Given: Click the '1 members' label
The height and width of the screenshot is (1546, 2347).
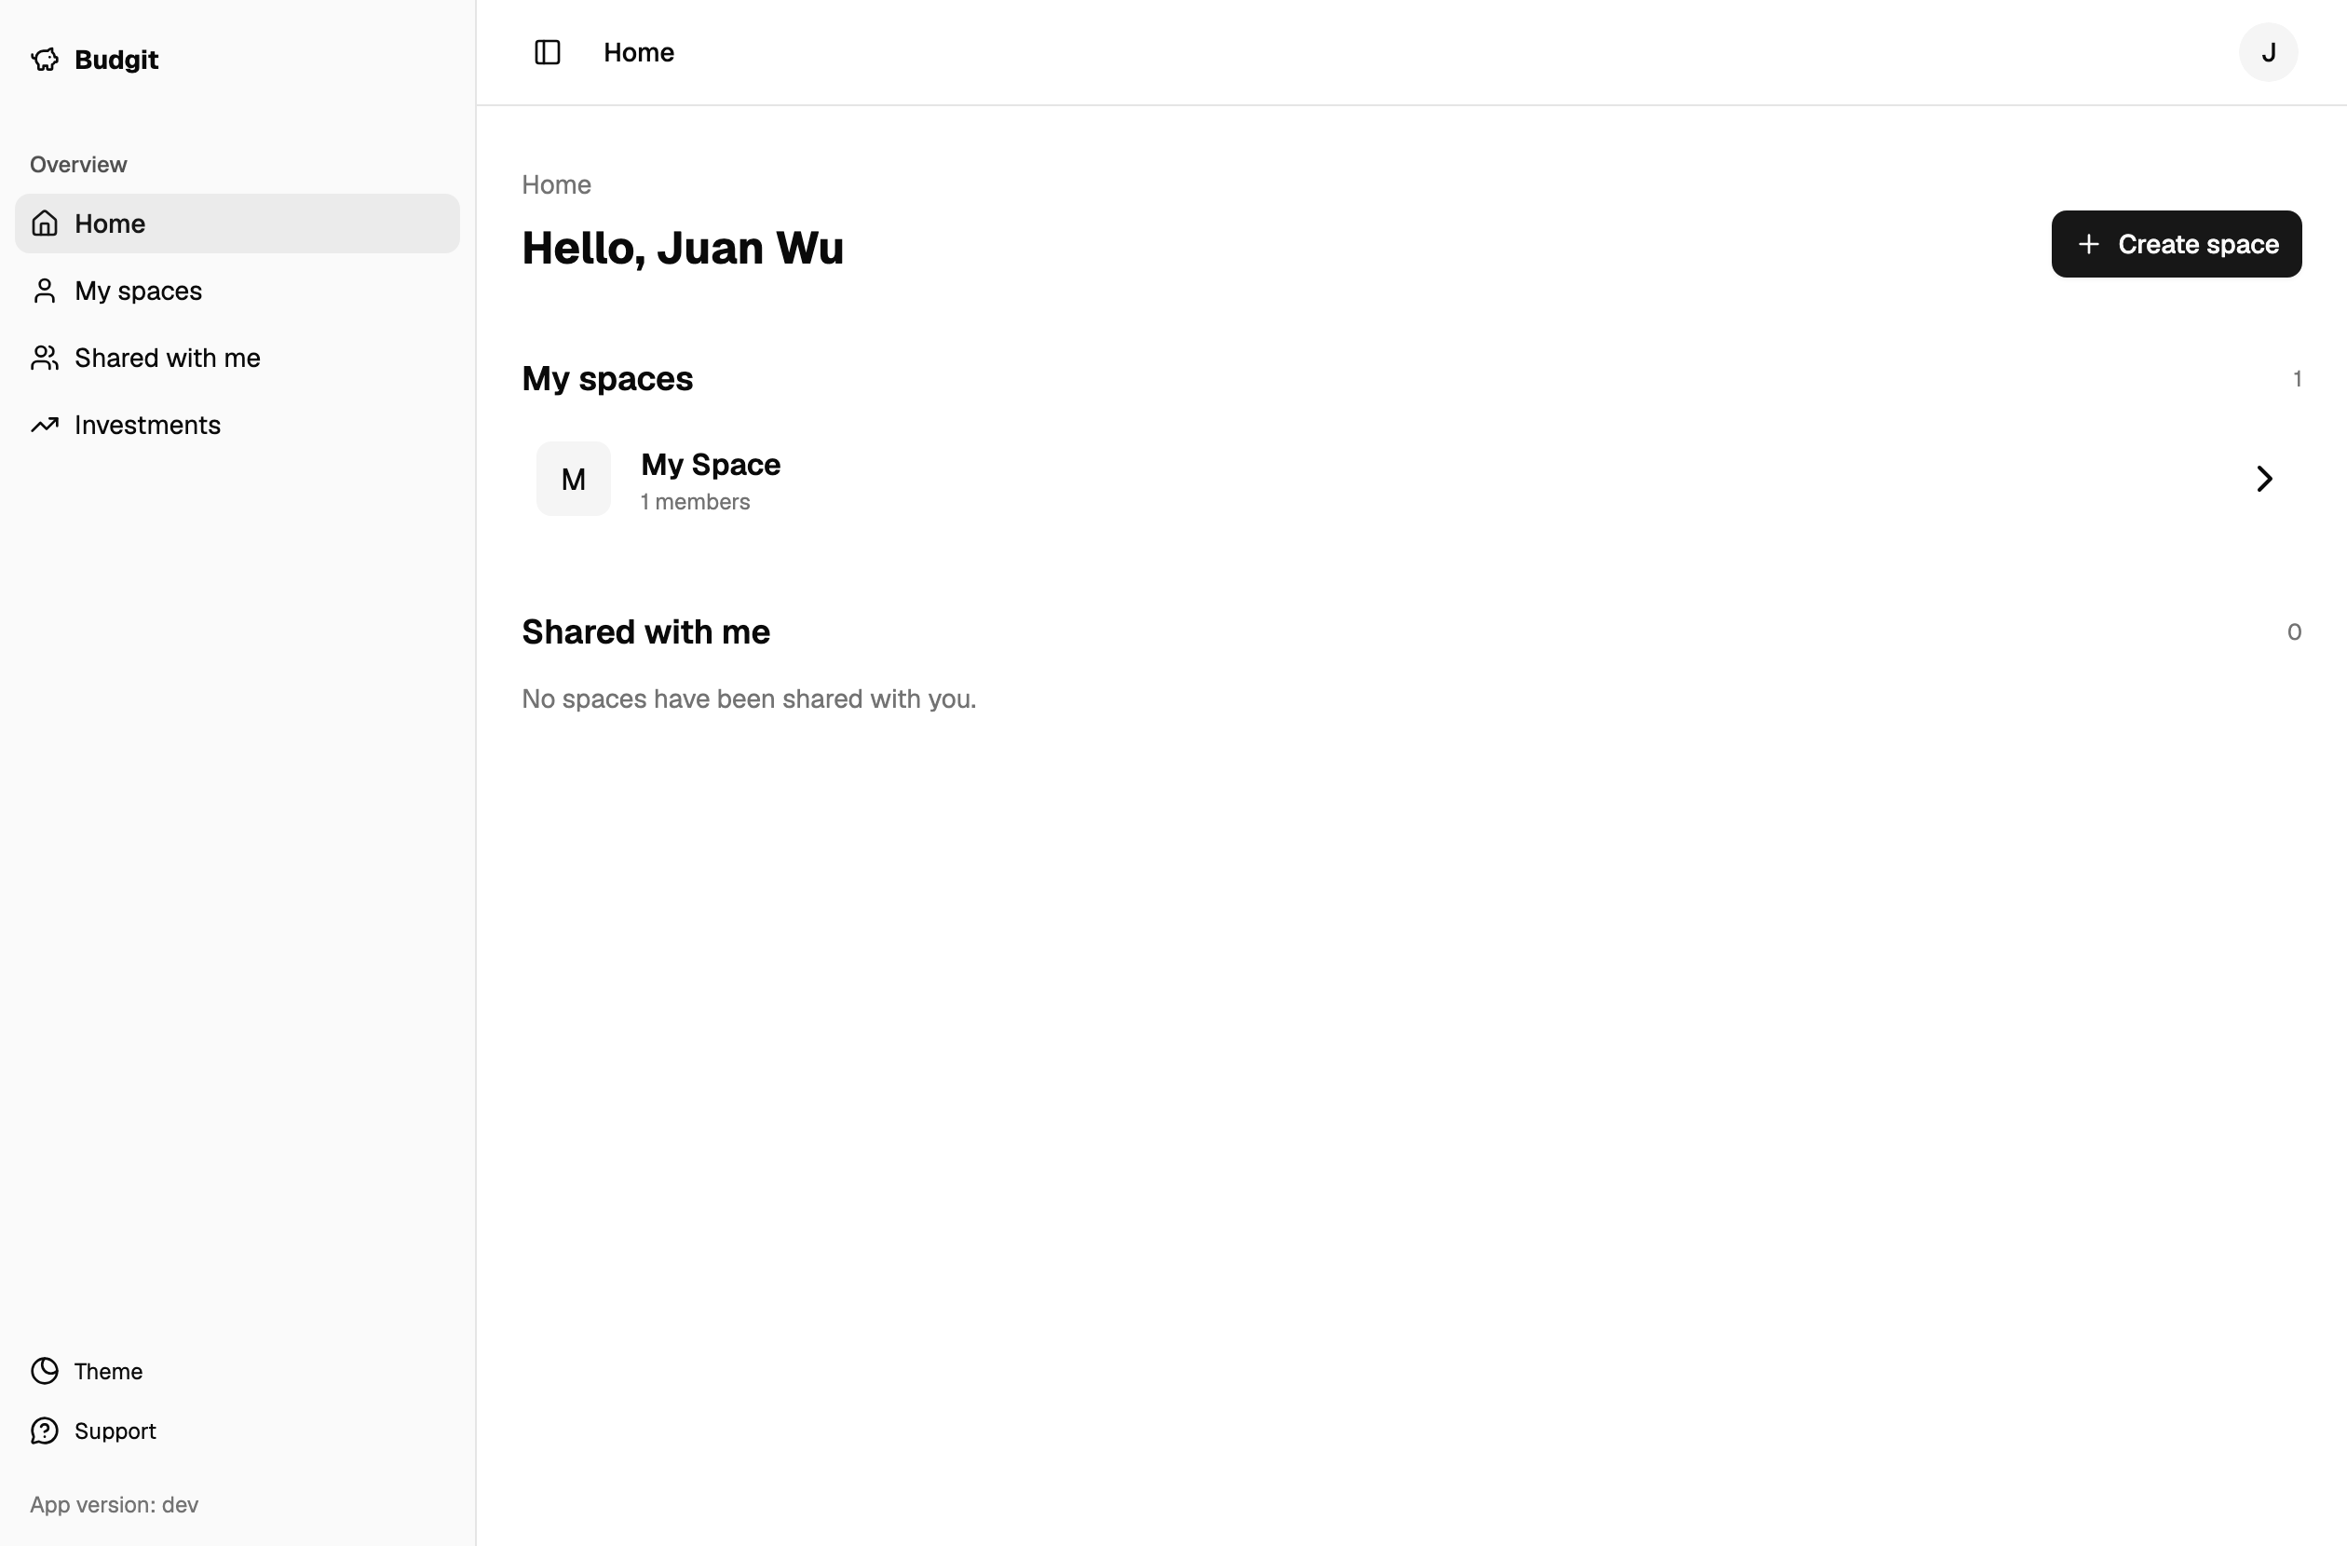Looking at the screenshot, I should coord(695,502).
